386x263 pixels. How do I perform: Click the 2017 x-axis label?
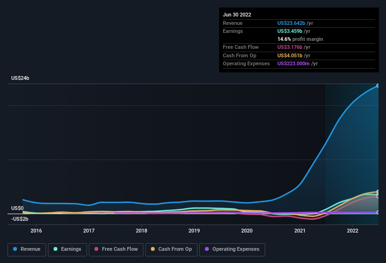89,231
